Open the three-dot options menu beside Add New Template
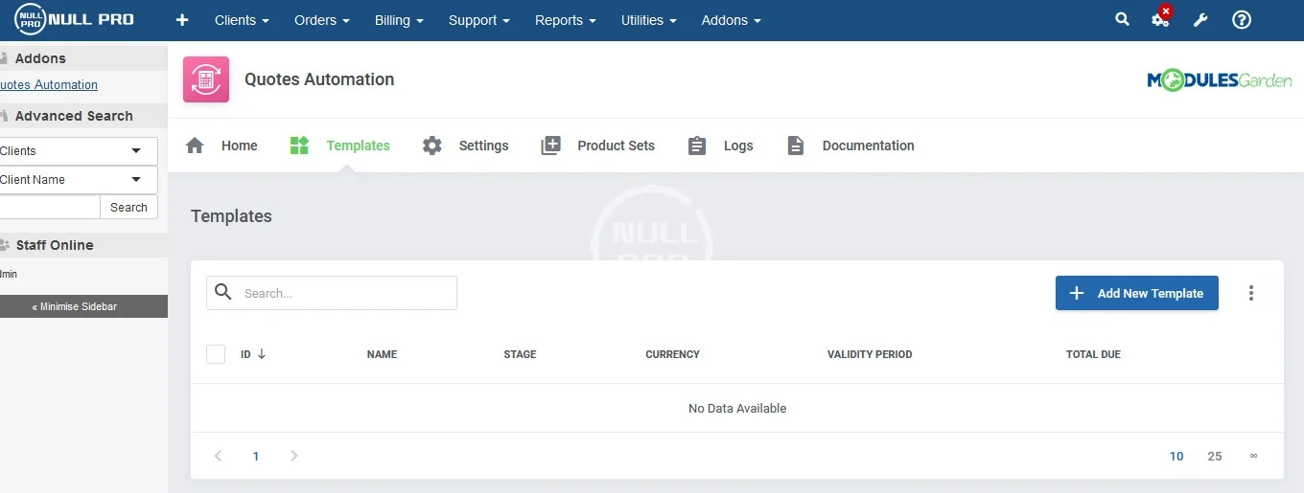This screenshot has width=1304, height=493. (x=1250, y=293)
